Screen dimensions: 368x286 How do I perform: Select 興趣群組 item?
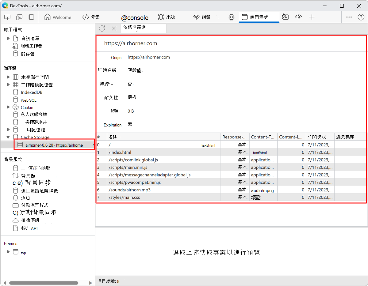coord(36,122)
